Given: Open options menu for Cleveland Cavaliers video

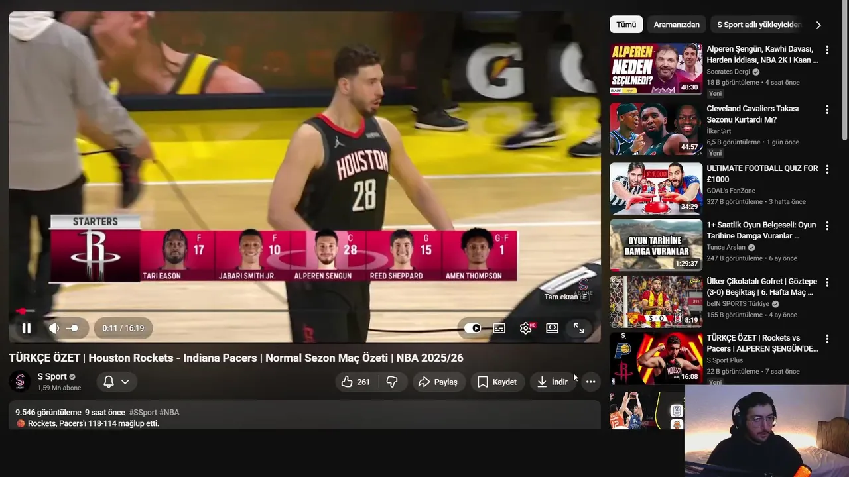Looking at the screenshot, I should tap(827, 110).
